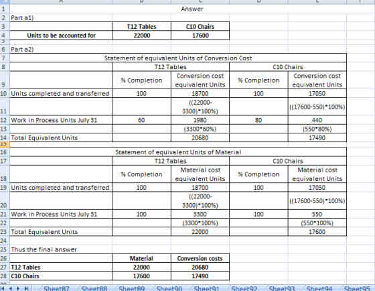Click 'Statement of equivalent Units of Conversion Cost' heading
Viewport: 375px width, 291px height.
click(x=178, y=58)
